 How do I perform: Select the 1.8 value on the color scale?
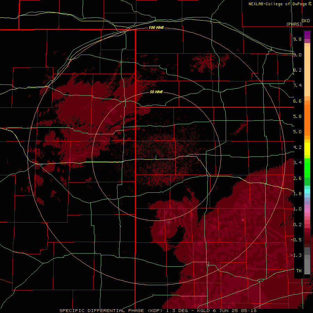(x=297, y=194)
